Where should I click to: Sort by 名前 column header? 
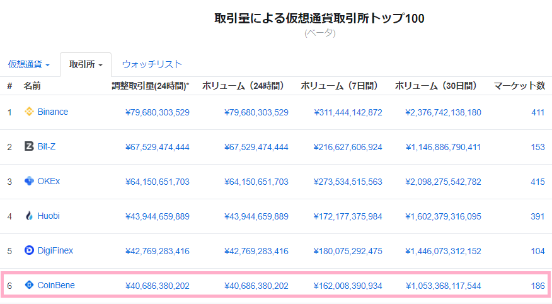[x=32, y=86]
